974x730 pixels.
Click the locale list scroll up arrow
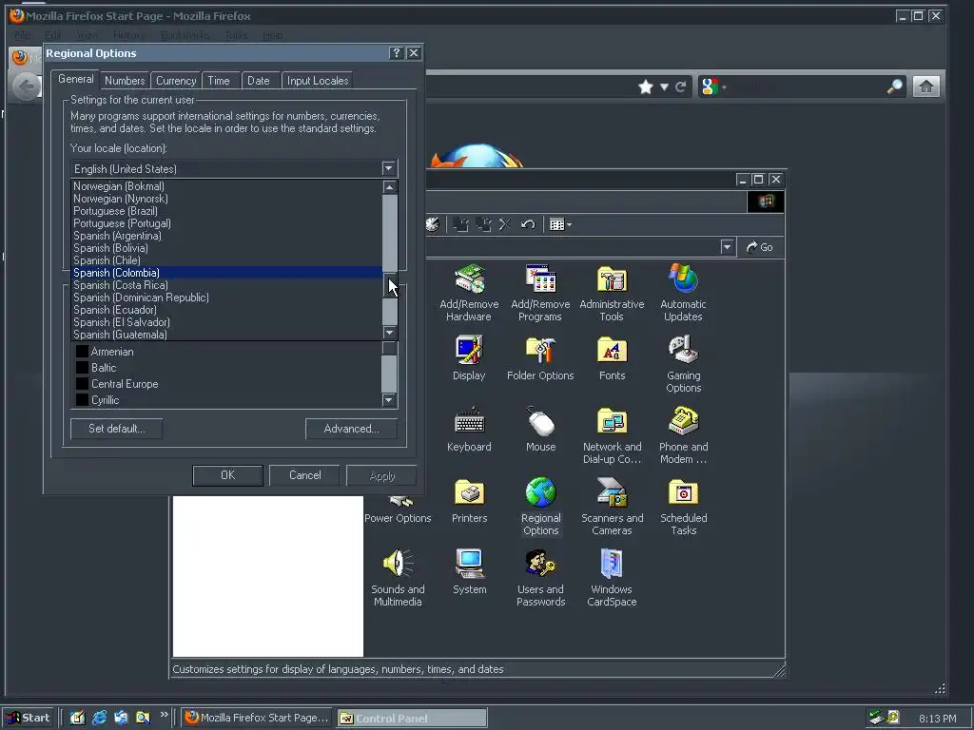tap(389, 187)
